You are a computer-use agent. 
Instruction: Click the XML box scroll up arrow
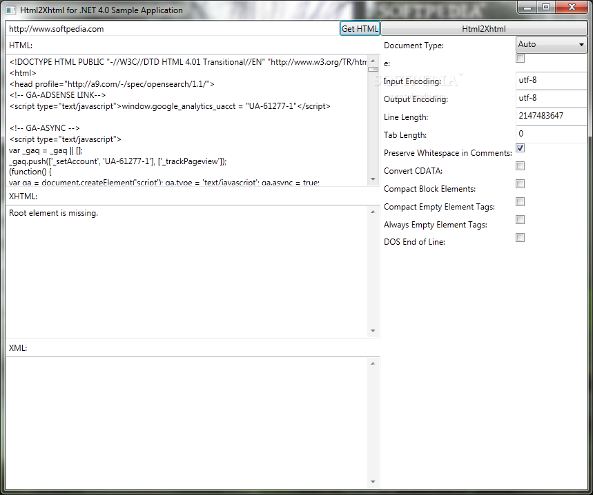(x=373, y=363)
